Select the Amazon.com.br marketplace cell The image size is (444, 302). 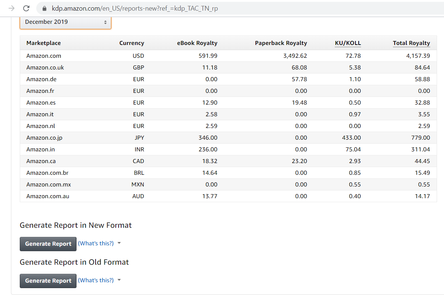48,173
